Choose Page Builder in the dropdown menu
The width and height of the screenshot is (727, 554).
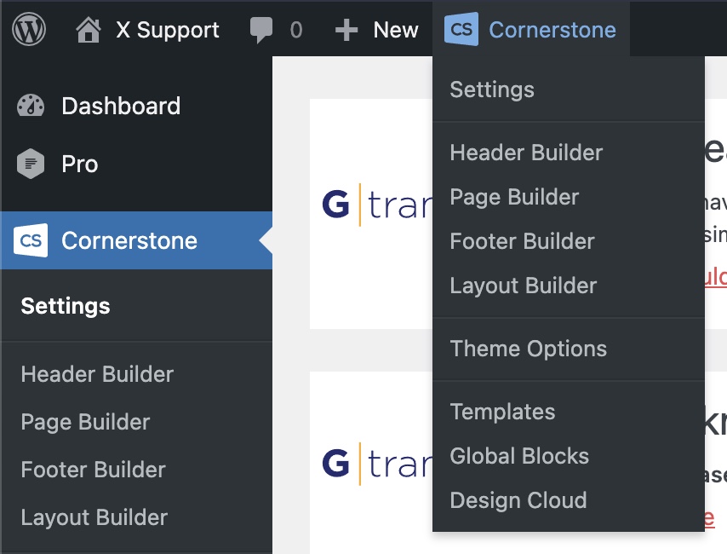514,197
